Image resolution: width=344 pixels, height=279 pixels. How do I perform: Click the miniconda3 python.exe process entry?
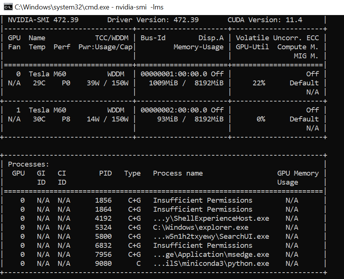pos(211,263)
